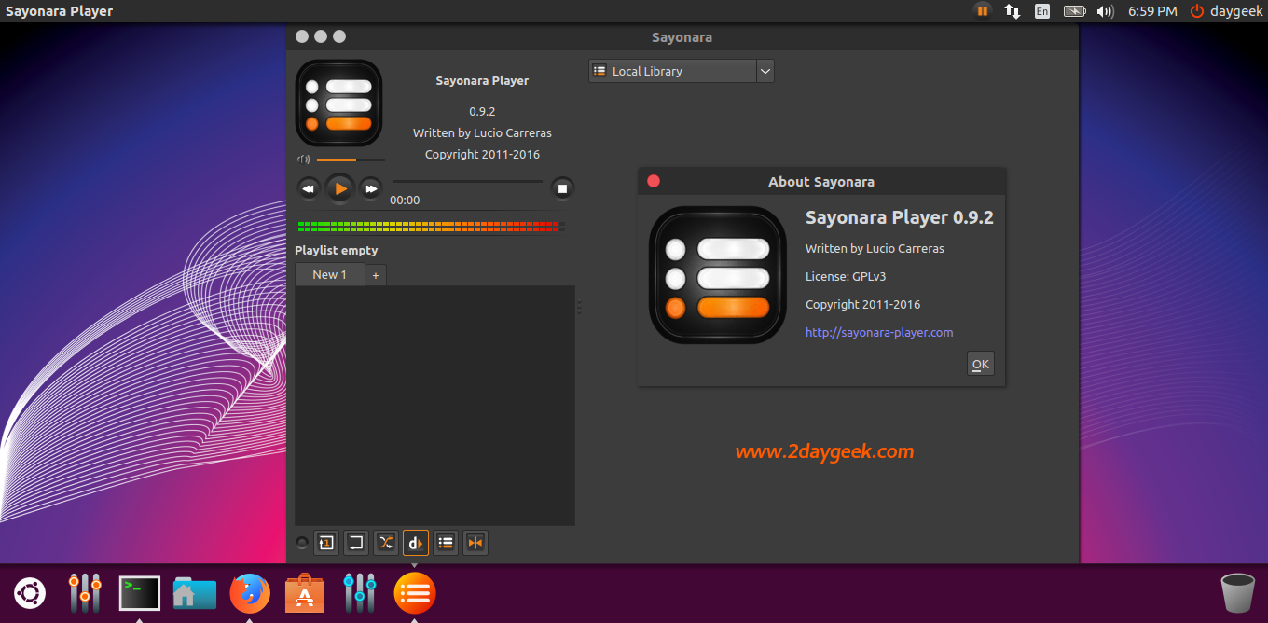Open the Files home folder dock icon
The height and width of the screenshot is (623, 1268).
[195, 593]
